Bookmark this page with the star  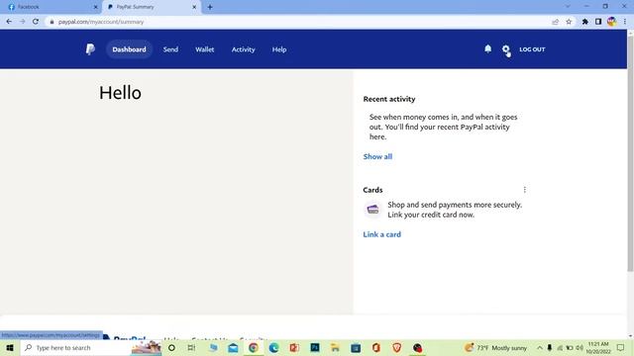pos(569,22)
